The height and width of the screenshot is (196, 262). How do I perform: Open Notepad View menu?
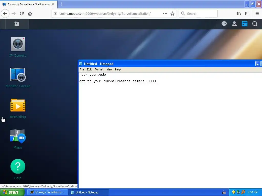109,69
